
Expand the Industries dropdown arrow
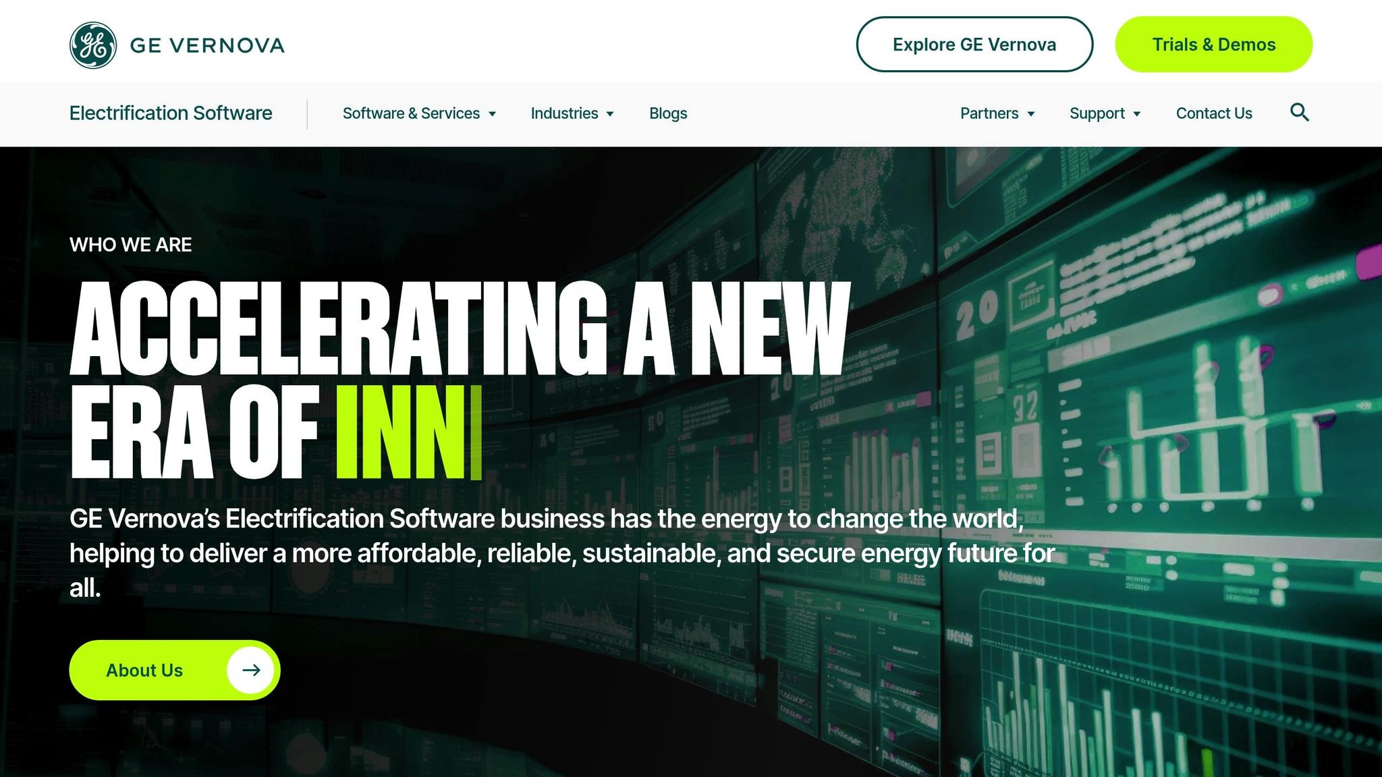click(x=610, y=114)
